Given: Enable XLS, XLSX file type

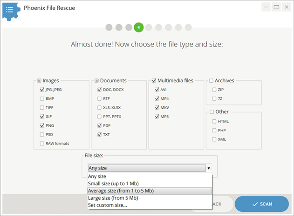Looking at the screenshot, I should [x=99, y=107].
